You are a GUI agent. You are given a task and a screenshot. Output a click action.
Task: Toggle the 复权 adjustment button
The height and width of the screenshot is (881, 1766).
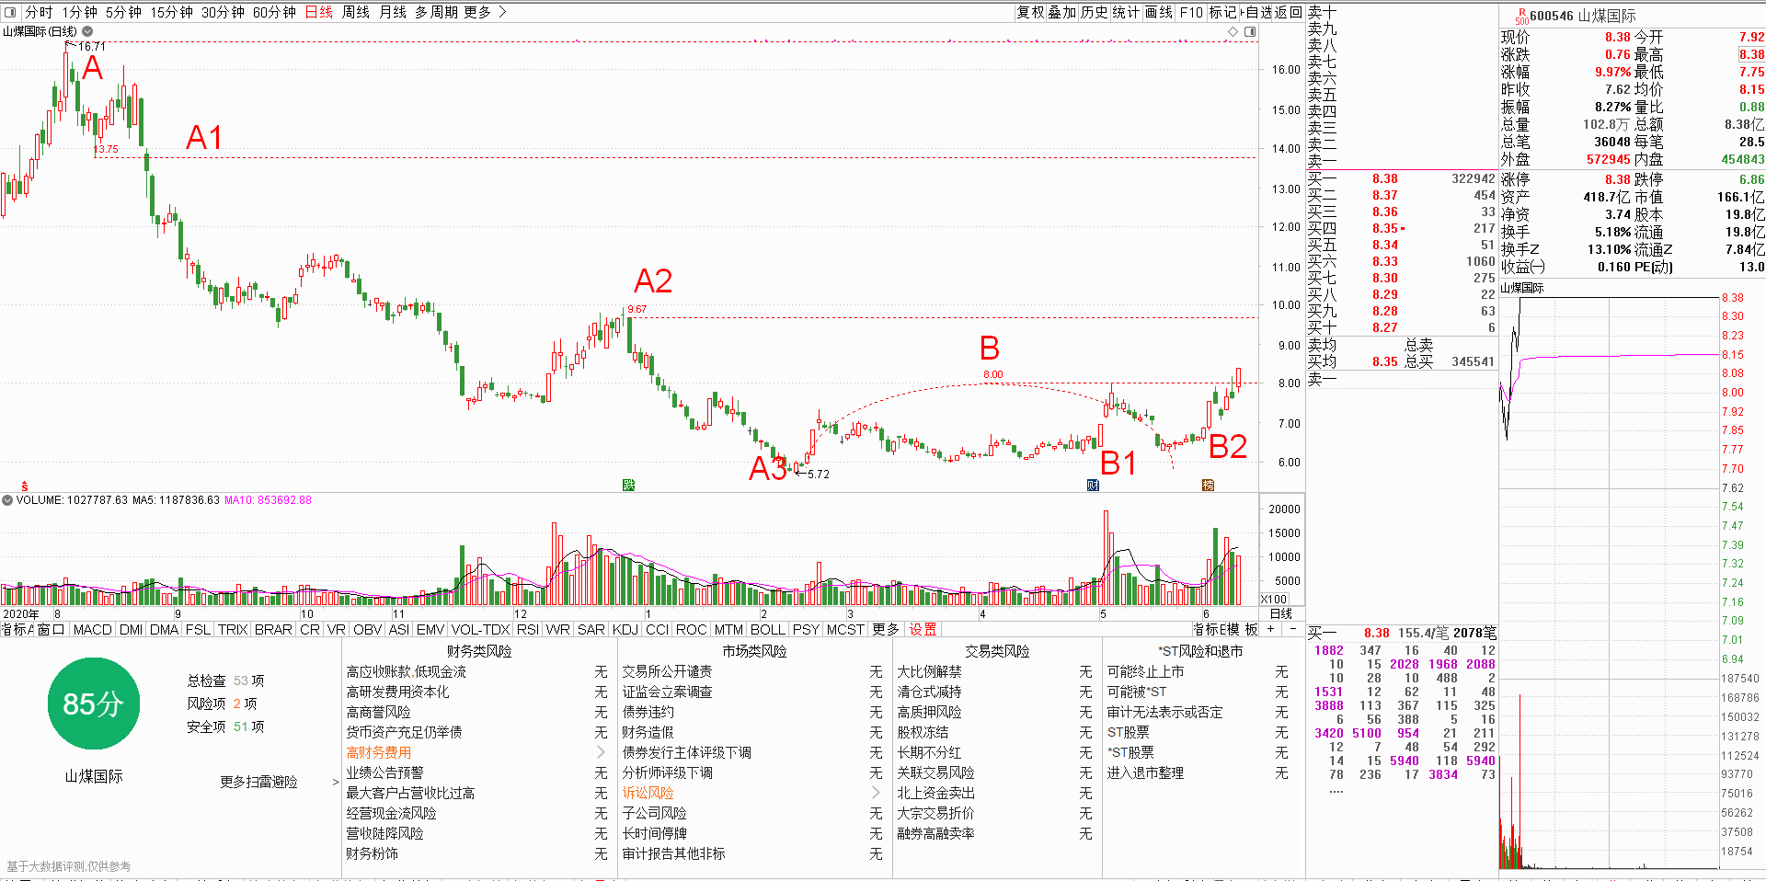1030,12
